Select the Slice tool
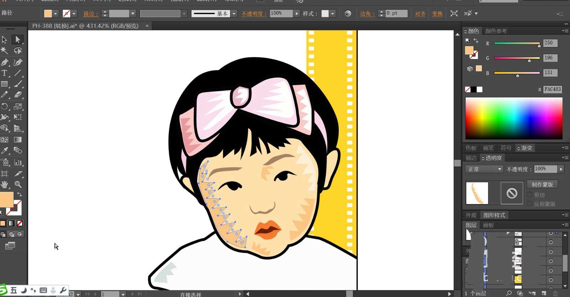This screenshot has width=570, height=297. coord(17,173)
